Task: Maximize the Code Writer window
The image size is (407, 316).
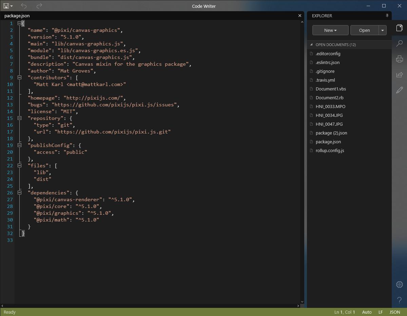Action: click(384, 6)
